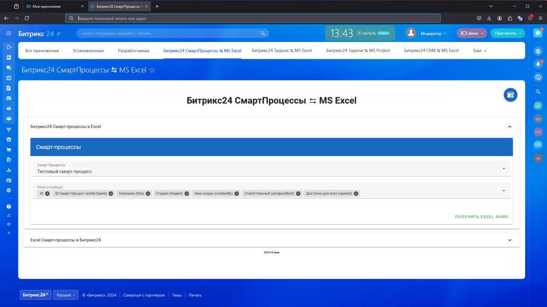Switch to Разработчикам tab
547x307 pixels.
tap(134, 51)
